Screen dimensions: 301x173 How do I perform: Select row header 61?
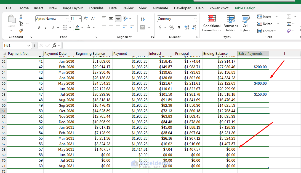coord(4,111)
